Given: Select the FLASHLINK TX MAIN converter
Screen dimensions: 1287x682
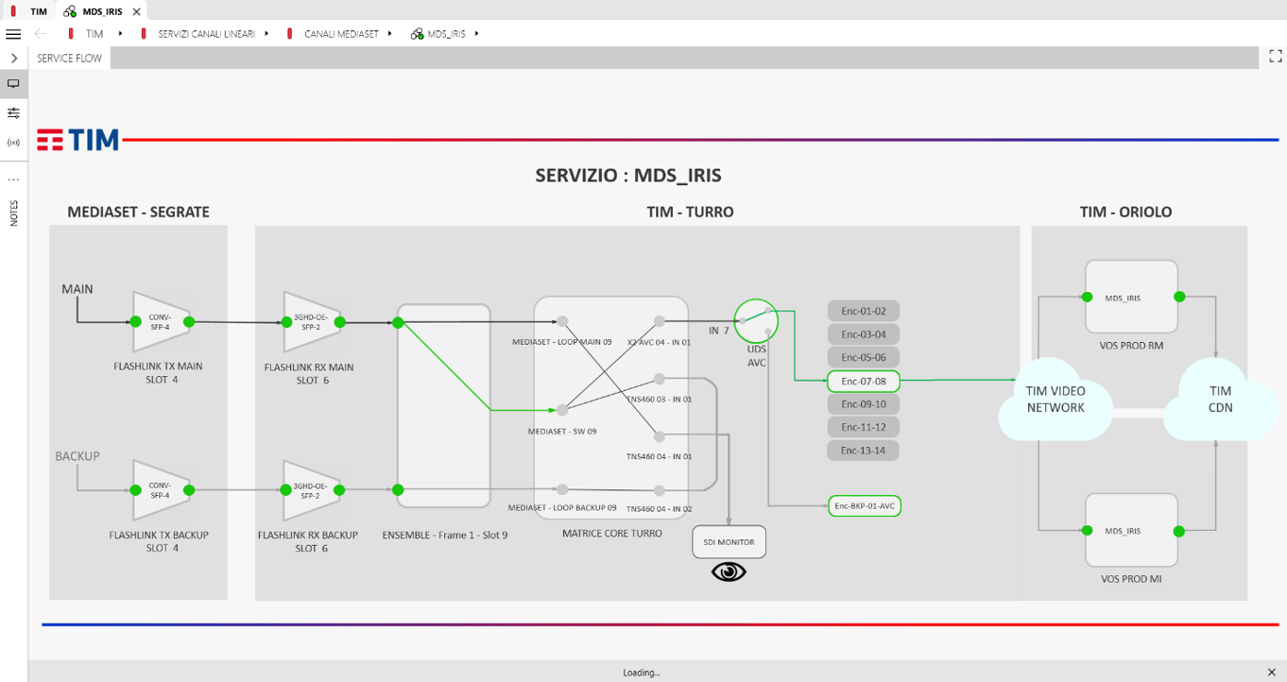Looking at the screenshot, I should point(161,322).
